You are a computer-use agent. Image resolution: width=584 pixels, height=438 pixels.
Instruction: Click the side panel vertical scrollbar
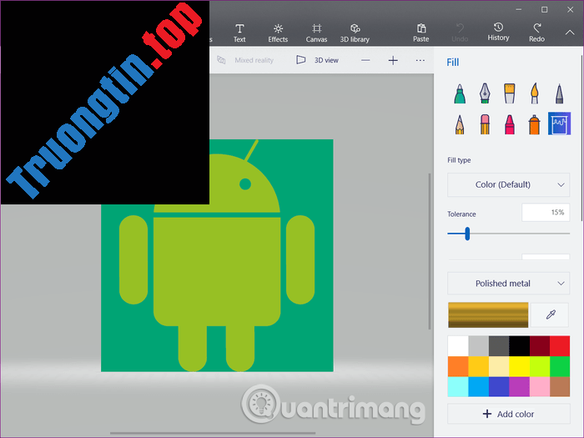[x=581, y=138]
